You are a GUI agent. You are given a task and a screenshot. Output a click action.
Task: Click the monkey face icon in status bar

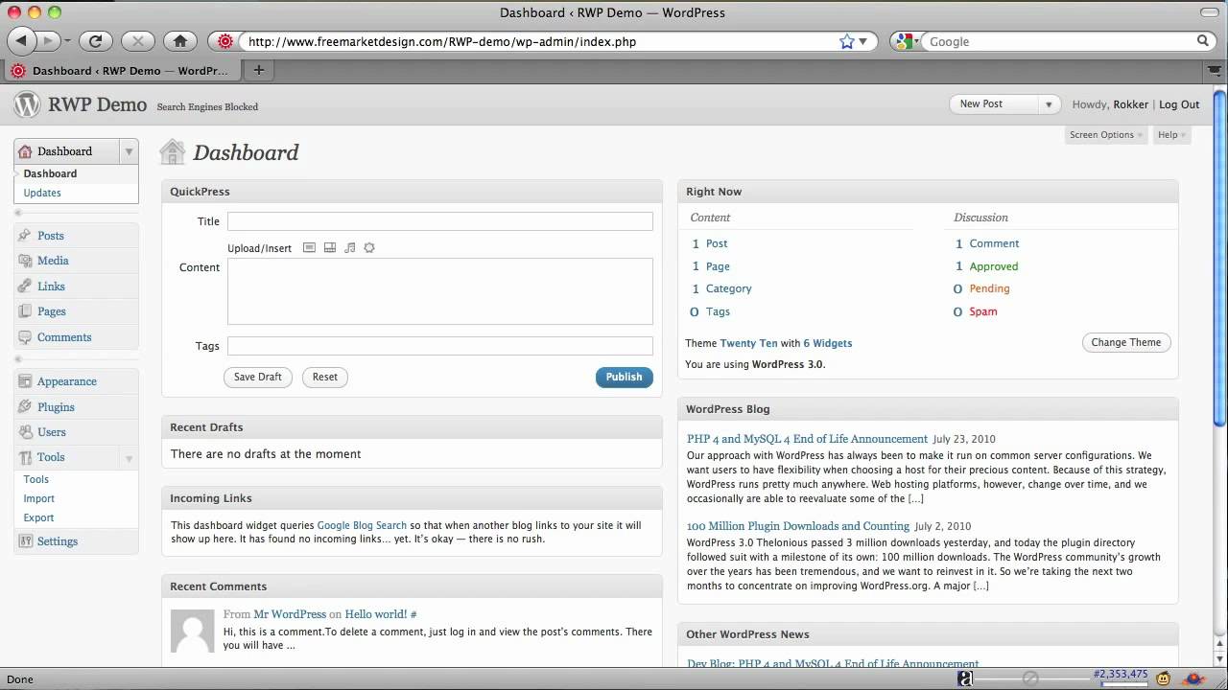pos(1163,678)
